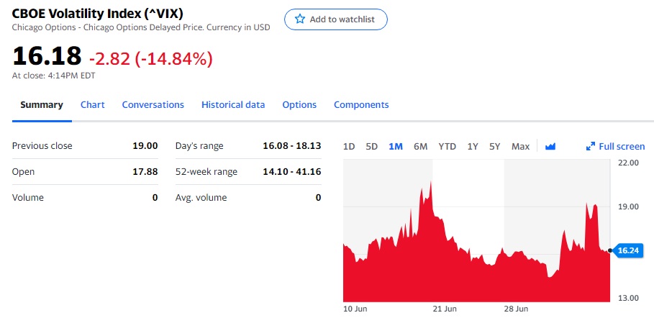This screenshot has width=654, height=318.
Task: Click the 22.00 y-axis label
Action: (x=628, y=163)
